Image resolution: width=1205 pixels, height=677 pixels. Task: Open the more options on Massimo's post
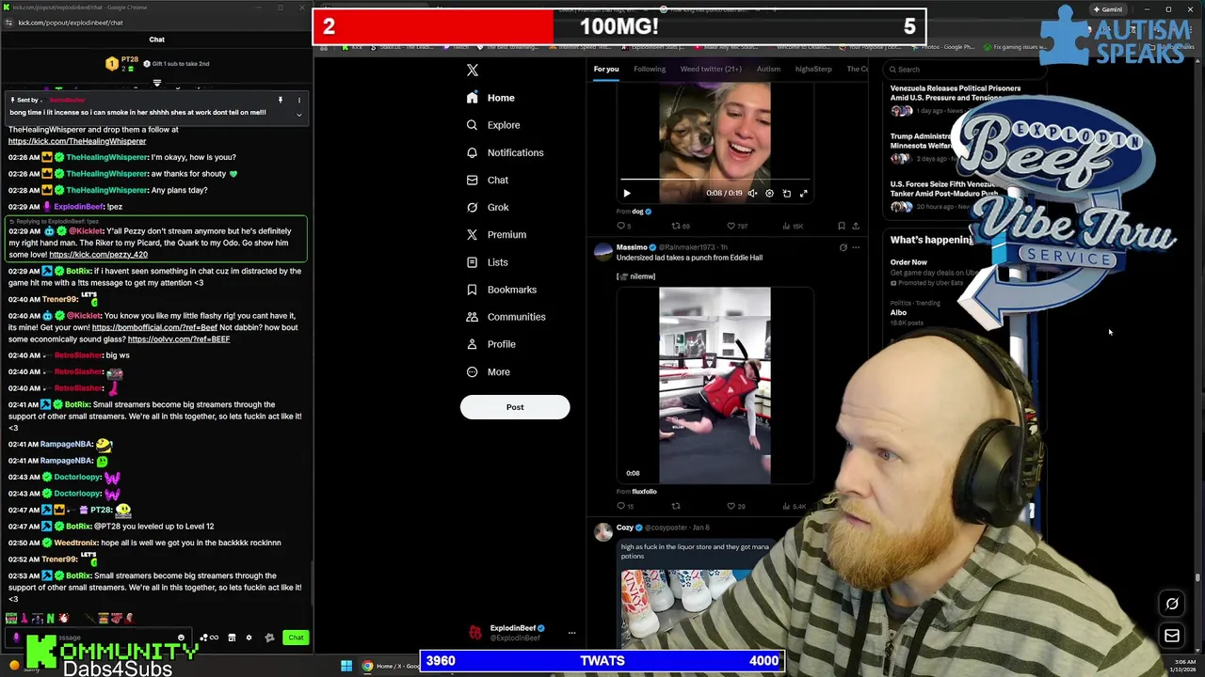click(856, 247)
